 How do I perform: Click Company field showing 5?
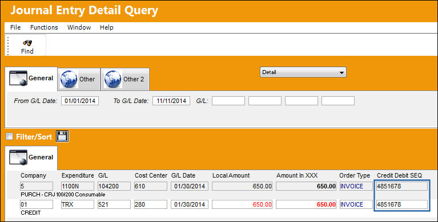(x=37, y=186)
